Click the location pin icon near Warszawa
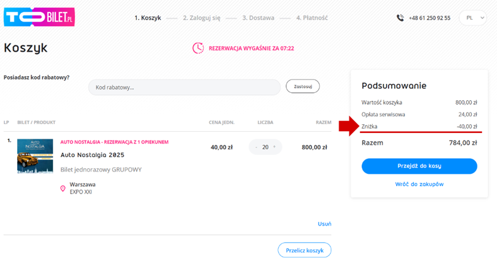The height and width of the screenshot is (261, 497). click(63, 188)
